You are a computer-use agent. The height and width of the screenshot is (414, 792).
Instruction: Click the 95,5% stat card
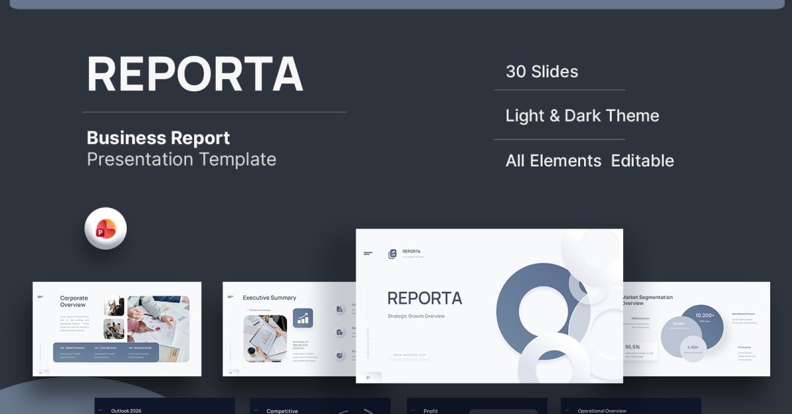(640, 351)
